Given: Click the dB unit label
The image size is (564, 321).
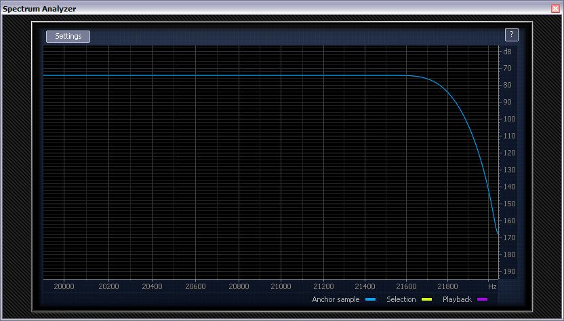Looking at the screenshot, I should click(x=507, y=52).
